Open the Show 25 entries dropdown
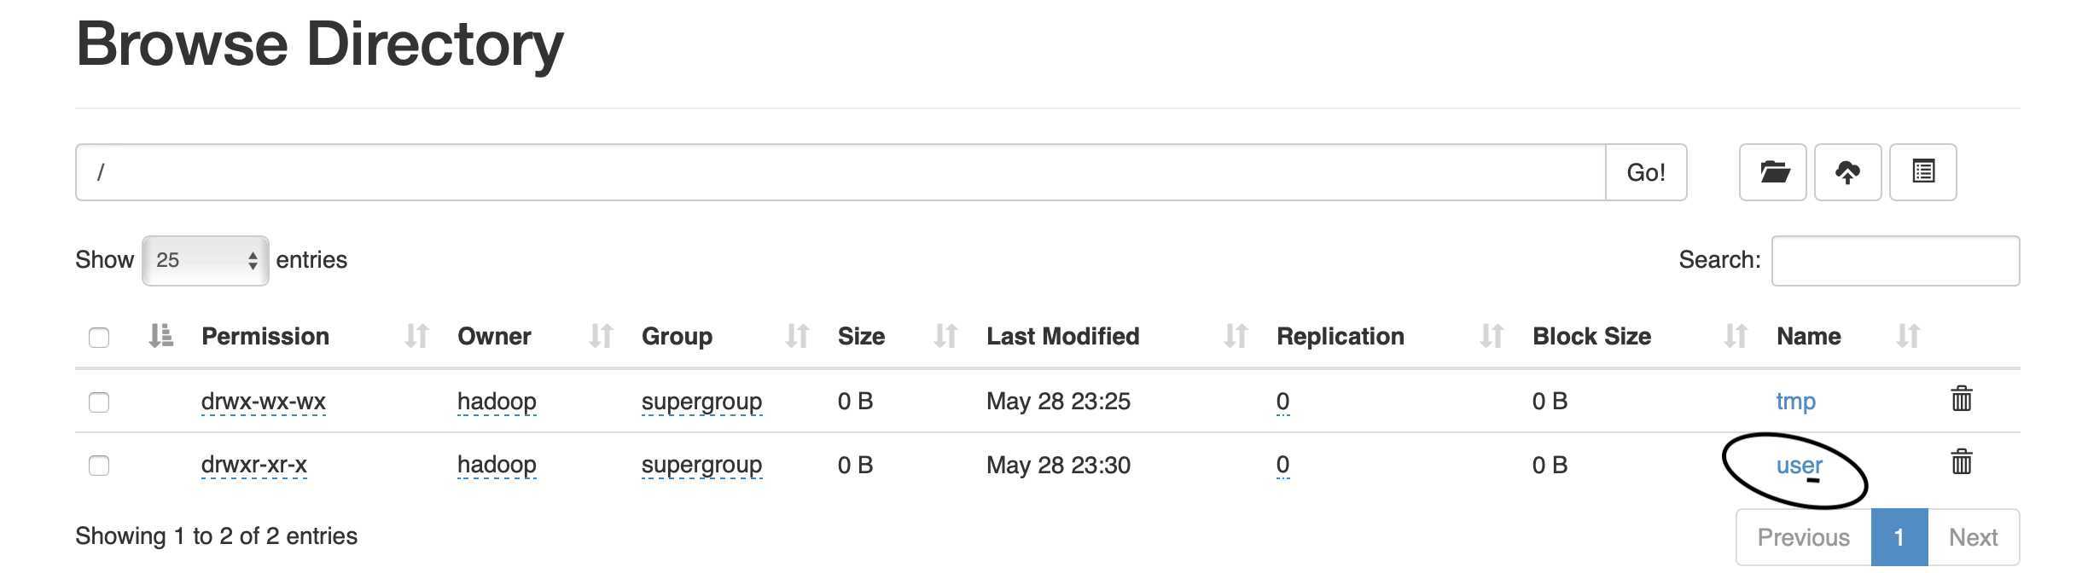2082x573 pixels. coord(206,260)
